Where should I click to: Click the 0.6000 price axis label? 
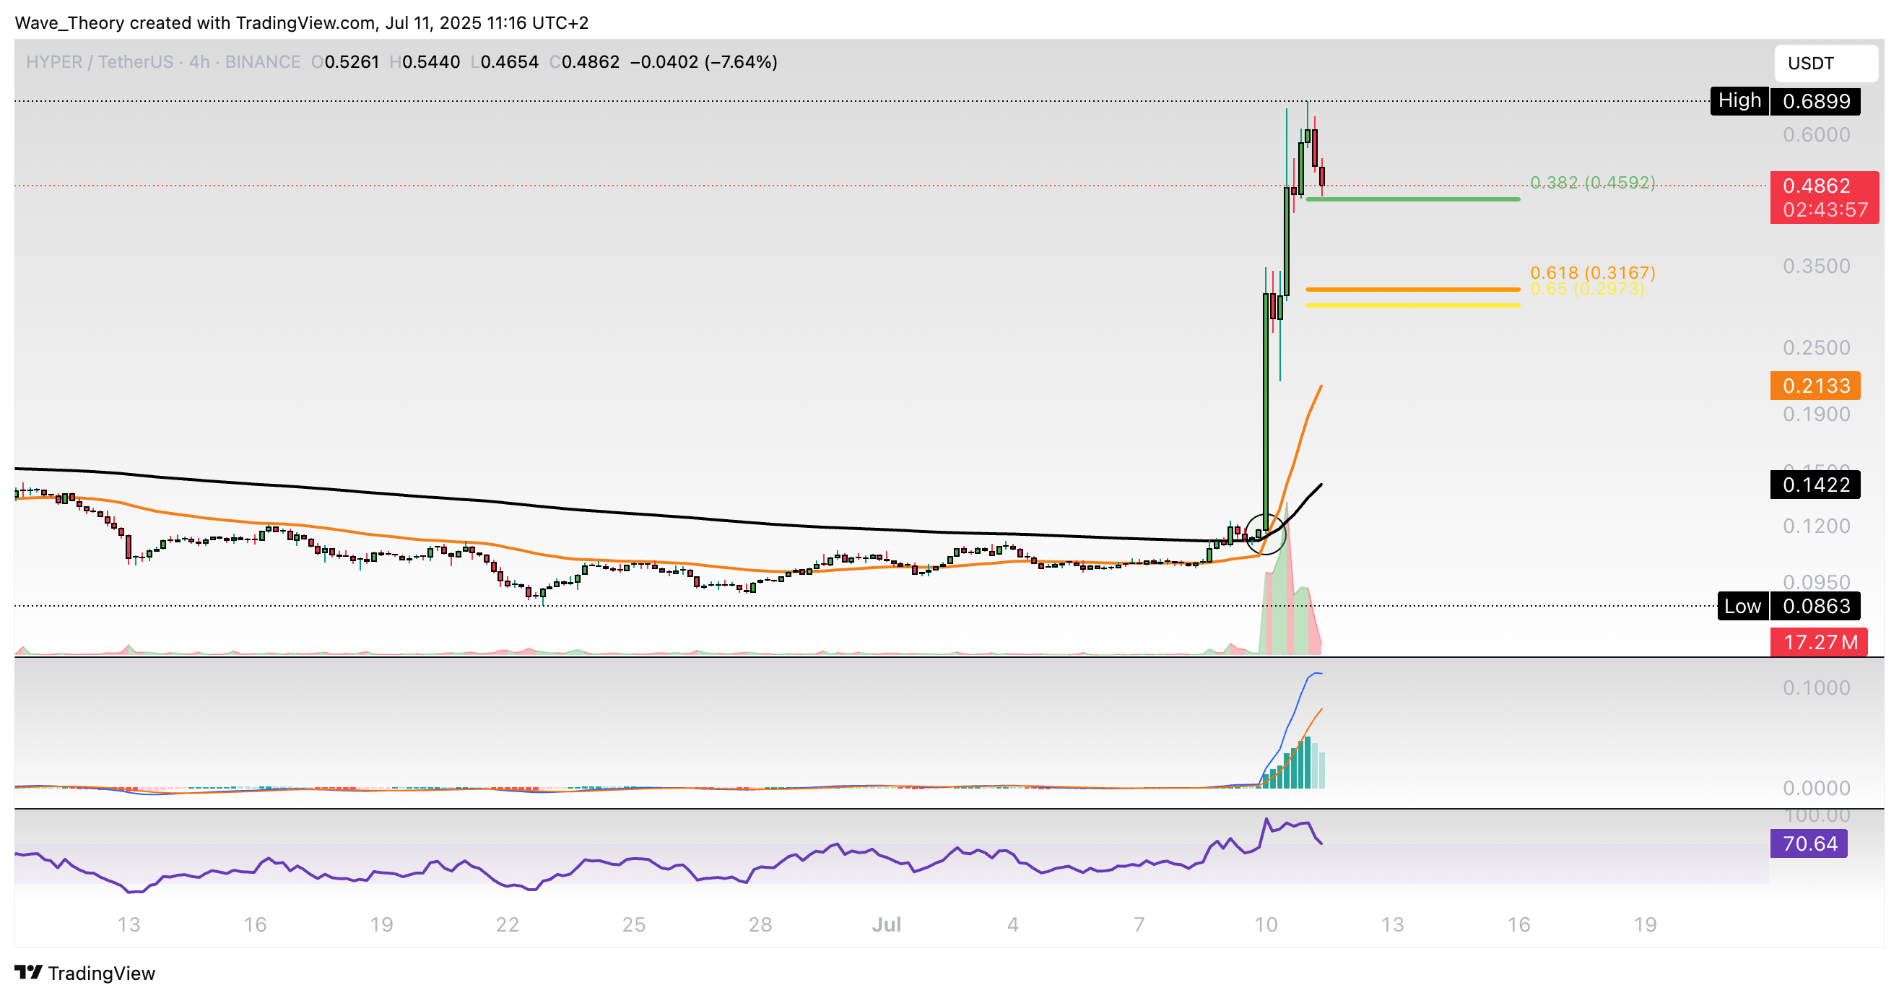pos(1816,135)
